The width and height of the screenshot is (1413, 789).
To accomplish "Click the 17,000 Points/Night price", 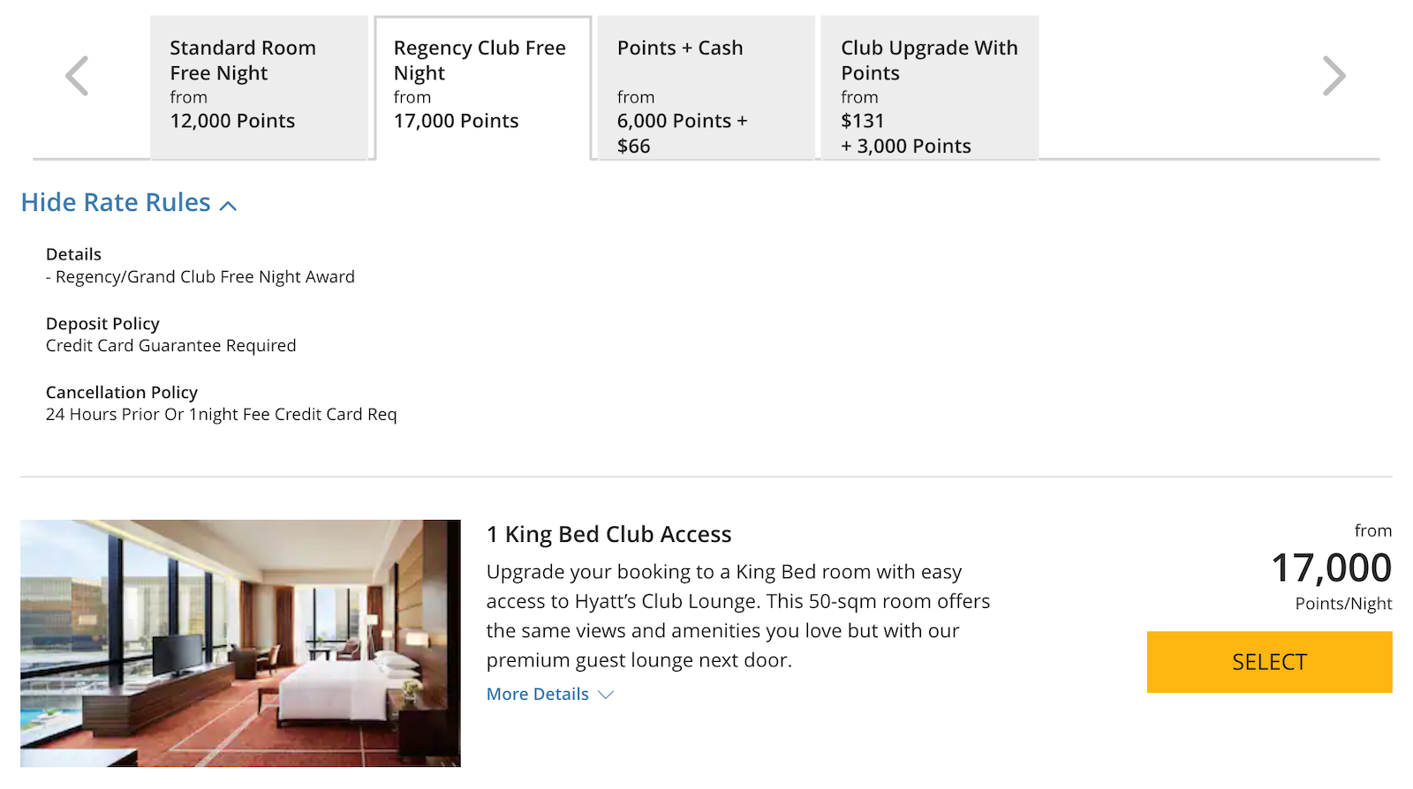I will click(x=1331, y=568).
